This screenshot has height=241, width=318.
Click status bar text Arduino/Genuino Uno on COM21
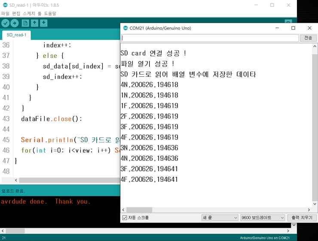265,238
